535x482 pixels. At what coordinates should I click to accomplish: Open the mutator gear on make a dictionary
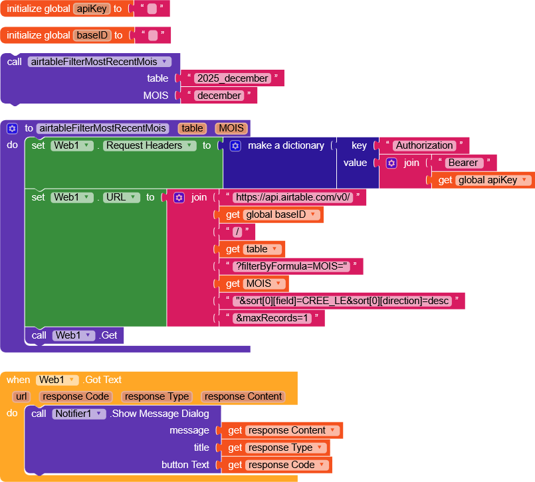(x=235, y=146)
